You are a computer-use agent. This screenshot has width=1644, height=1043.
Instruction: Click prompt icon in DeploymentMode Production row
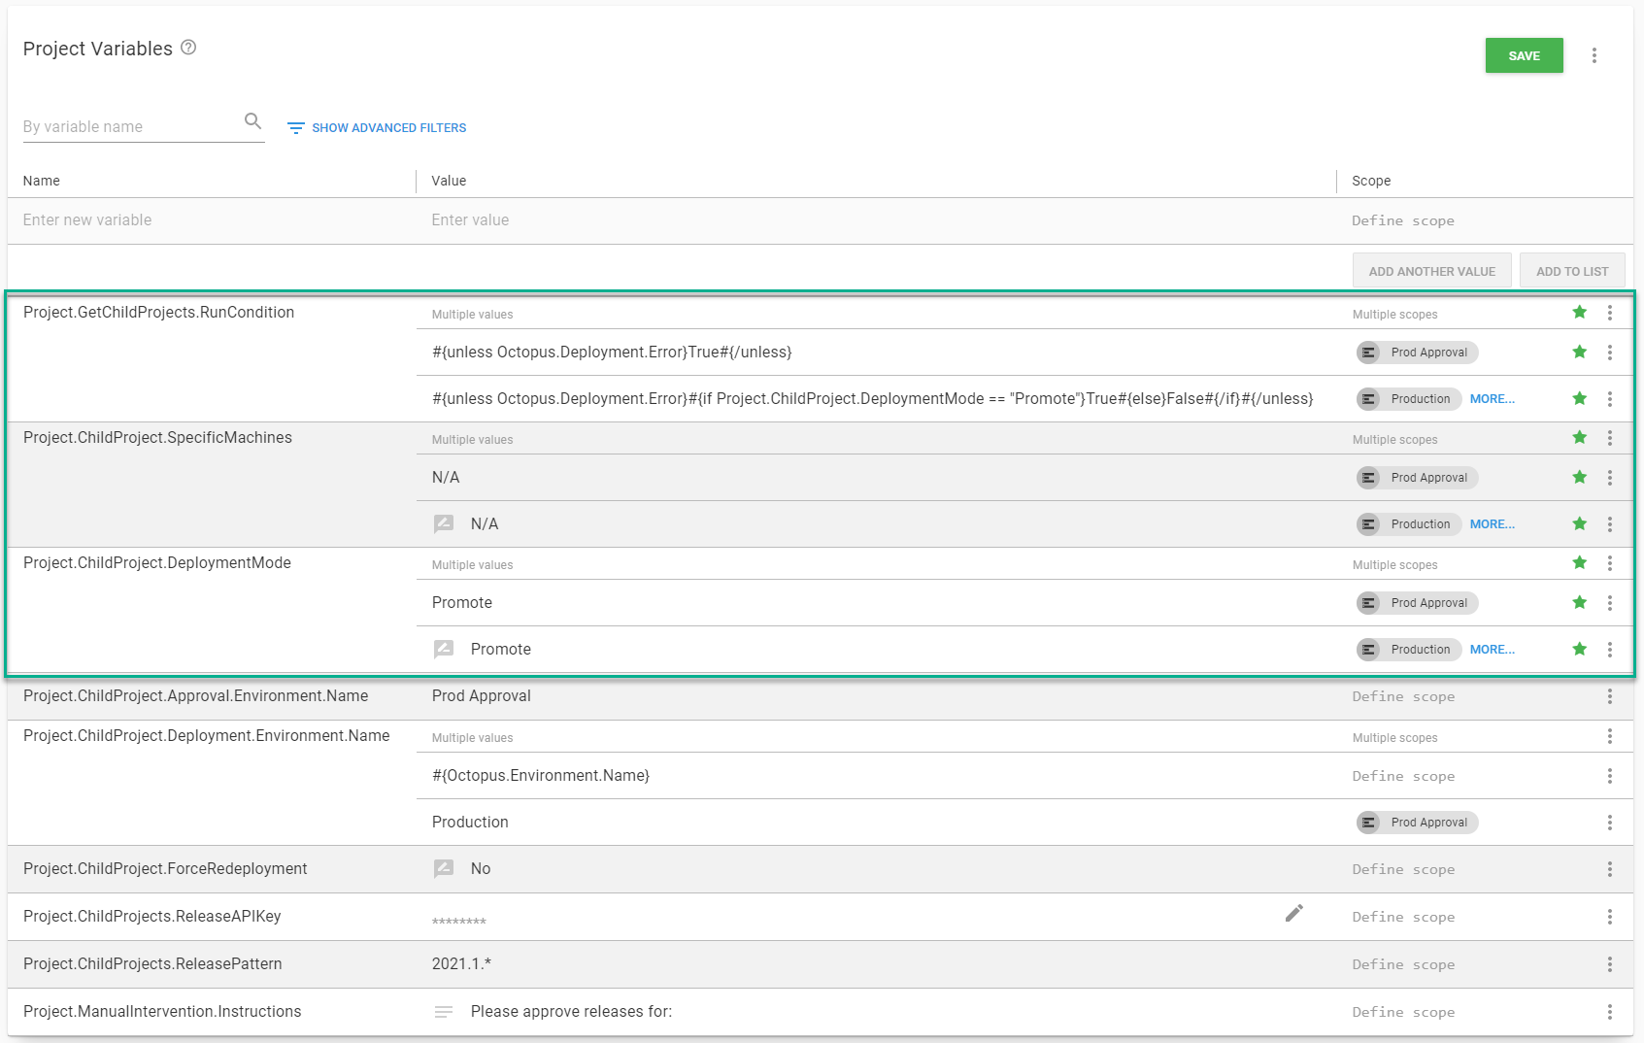click(444, 650)
